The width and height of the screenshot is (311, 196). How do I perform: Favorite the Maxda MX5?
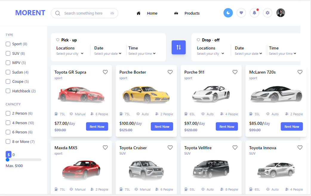pos(105,147)
